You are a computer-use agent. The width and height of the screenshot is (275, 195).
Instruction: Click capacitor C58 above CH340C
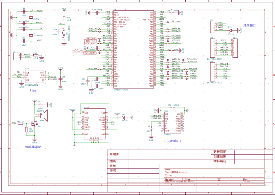[172, 107]
